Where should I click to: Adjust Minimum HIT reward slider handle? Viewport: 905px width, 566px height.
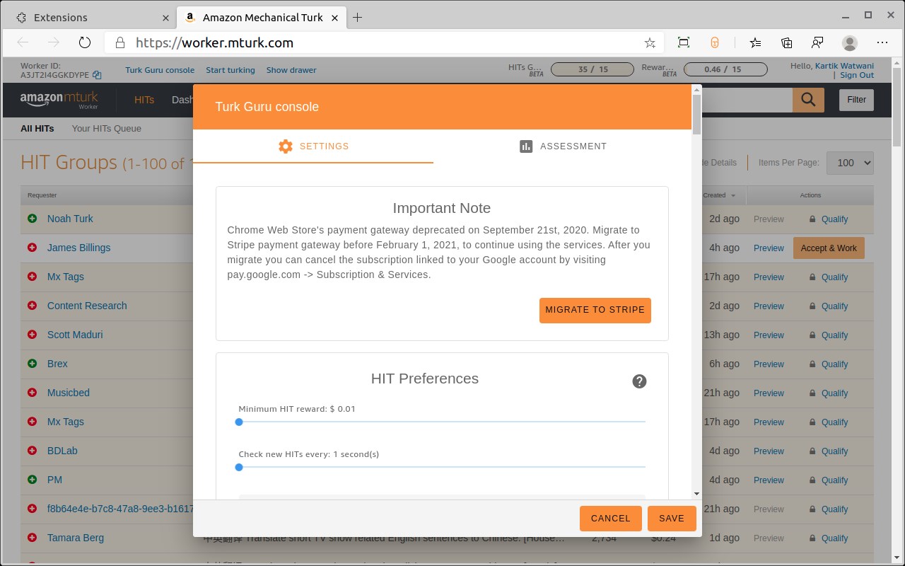[239, 422]
